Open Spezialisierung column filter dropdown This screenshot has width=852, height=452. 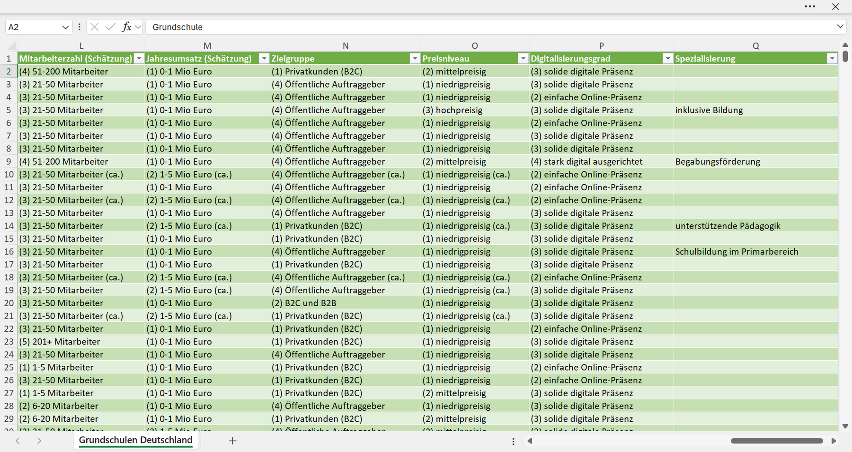pos(832,59)
